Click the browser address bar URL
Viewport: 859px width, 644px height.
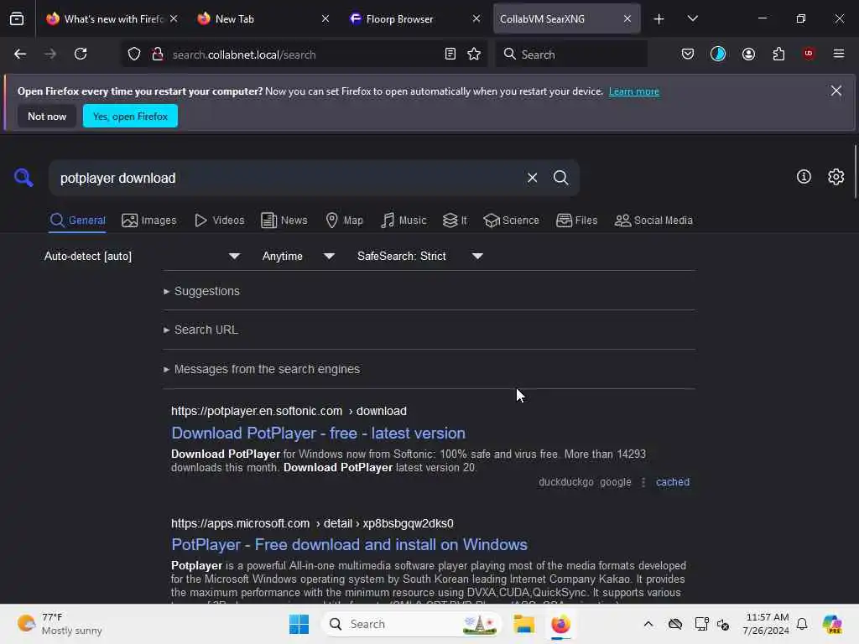(244, 55)
